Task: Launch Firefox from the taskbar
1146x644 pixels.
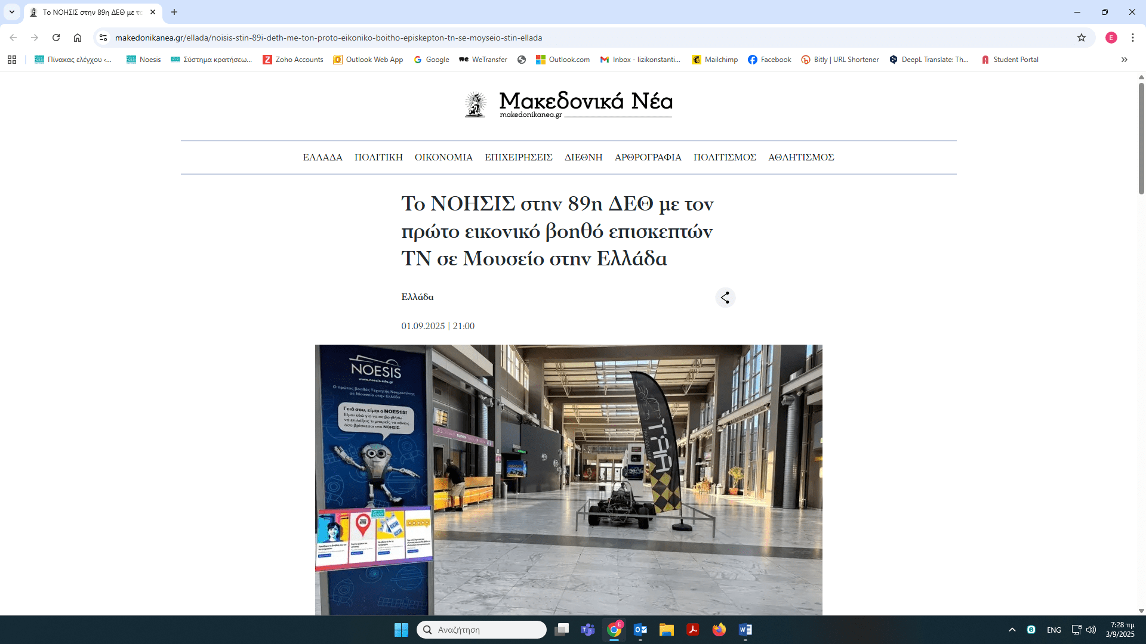Action: click(x=719, y=630)
